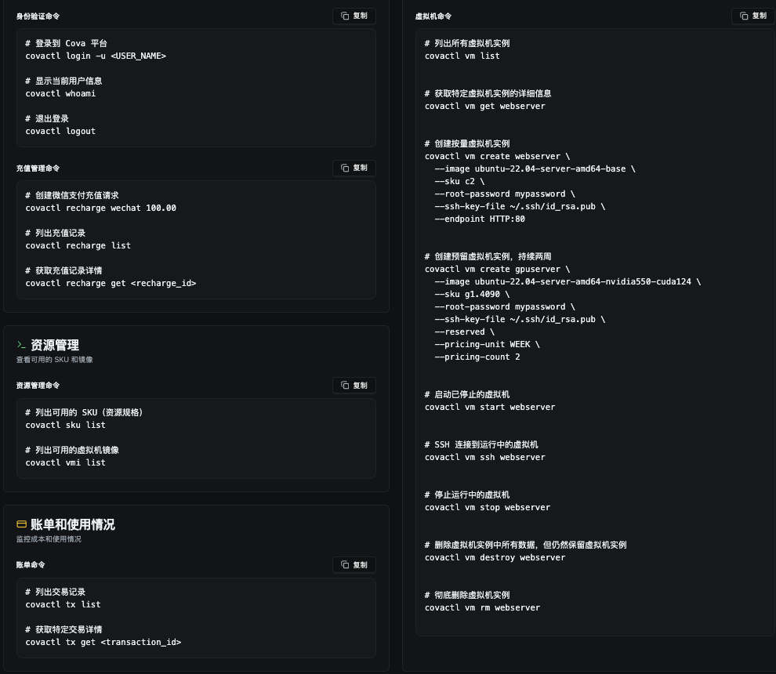
Task: Click the card icon beside 账单和使用情况
Action: 22,524
